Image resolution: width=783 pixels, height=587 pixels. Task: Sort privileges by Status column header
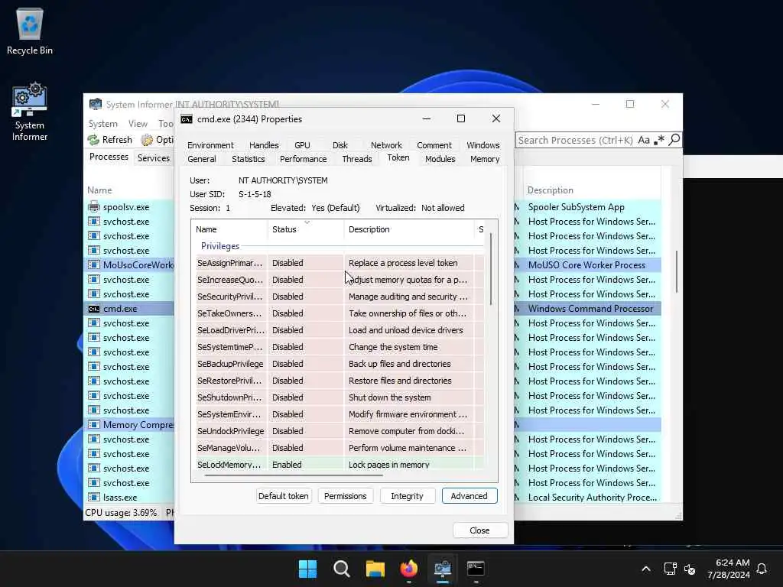[x=305, y=229]
